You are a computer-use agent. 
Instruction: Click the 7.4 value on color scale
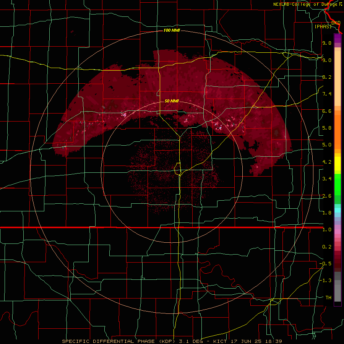(327, 94)
